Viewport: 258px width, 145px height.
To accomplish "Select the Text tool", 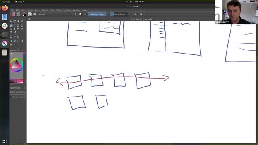I will (x=15, y=21).
